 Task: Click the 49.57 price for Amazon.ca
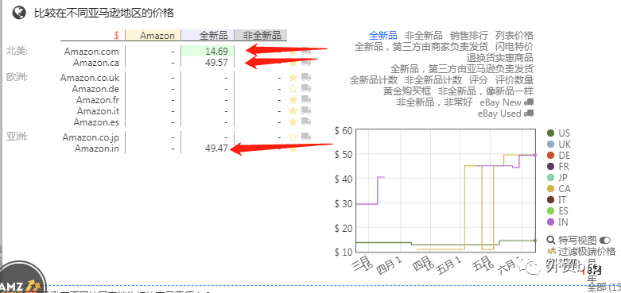click(x=216, y=63)
